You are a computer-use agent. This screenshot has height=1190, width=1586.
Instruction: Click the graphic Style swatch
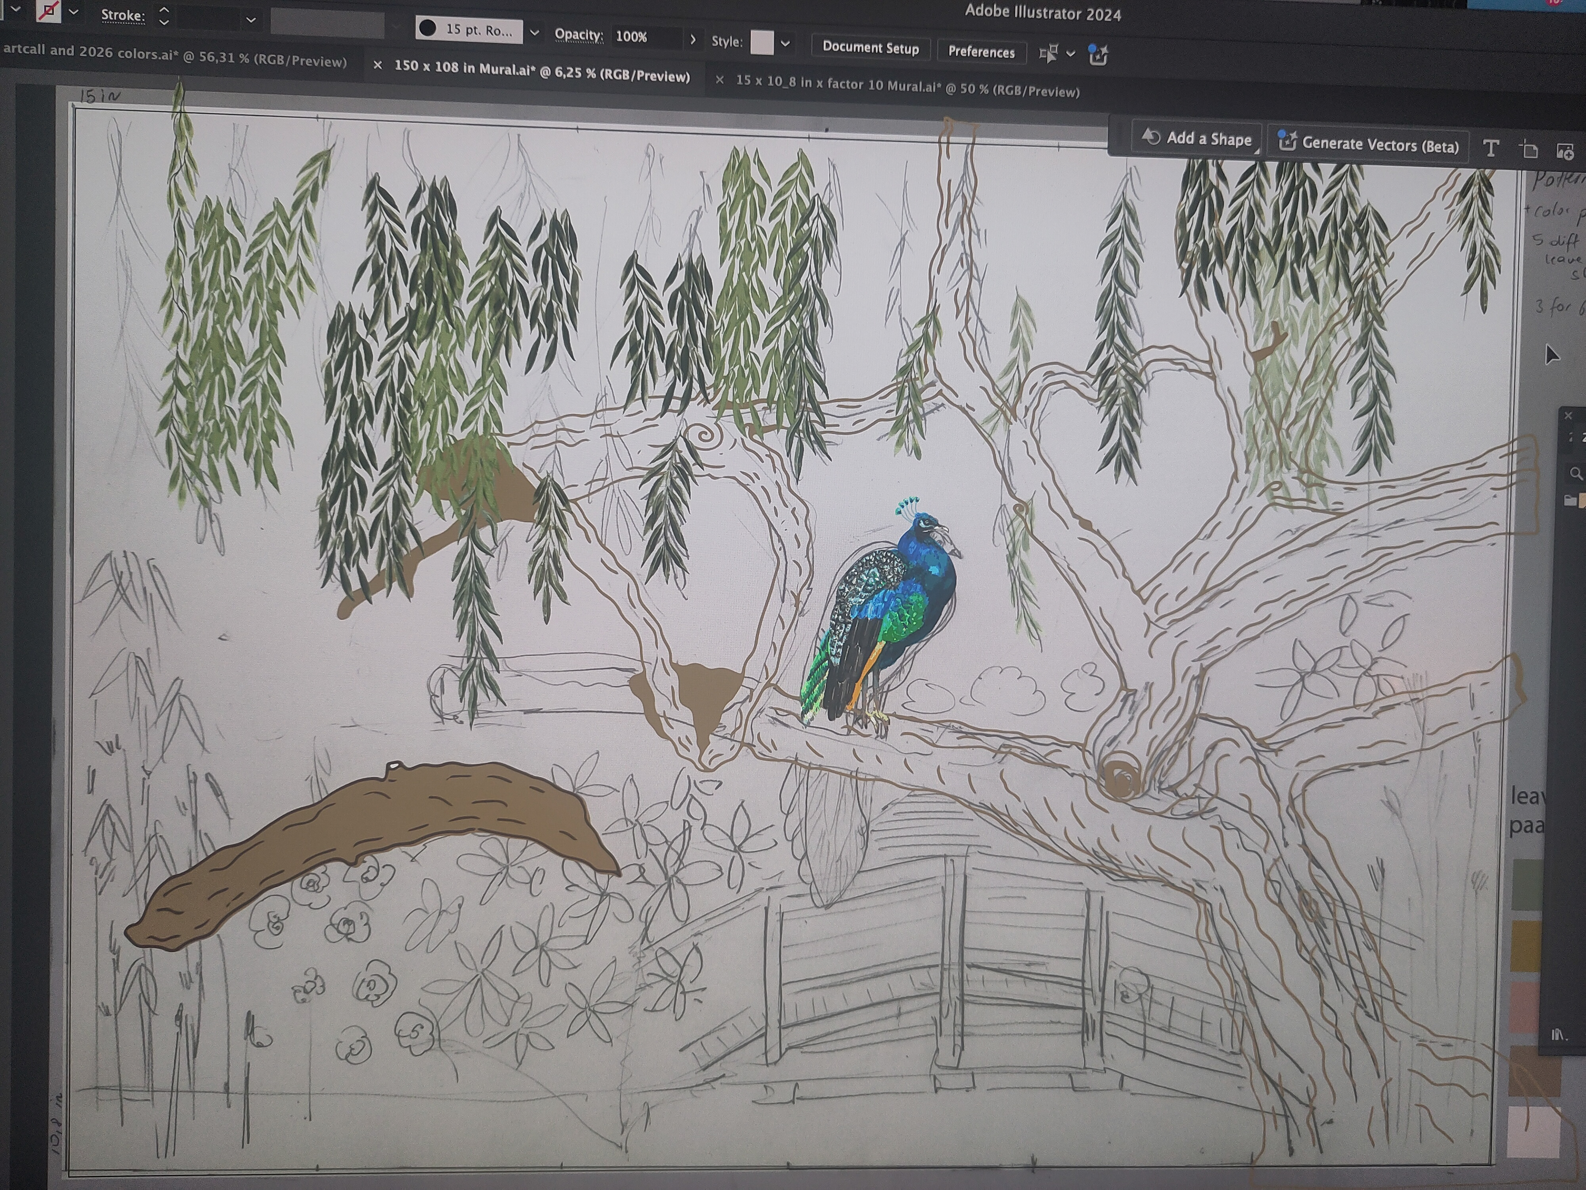click(762, 43)
